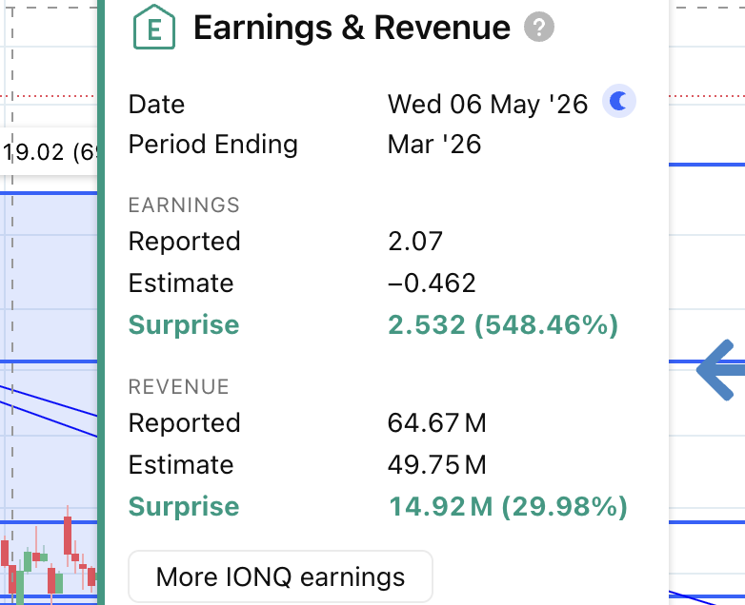Select the date 'Wed 06 May '26'
Screen dimensions: 745x605
[488, 104]
